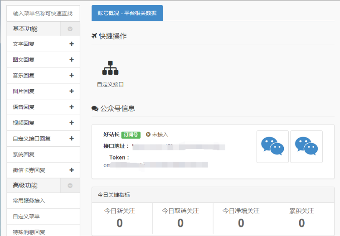This screenshot has width=340, height=236.
Task: Click the 未接入 status cross icon
Action: (148, 135)
